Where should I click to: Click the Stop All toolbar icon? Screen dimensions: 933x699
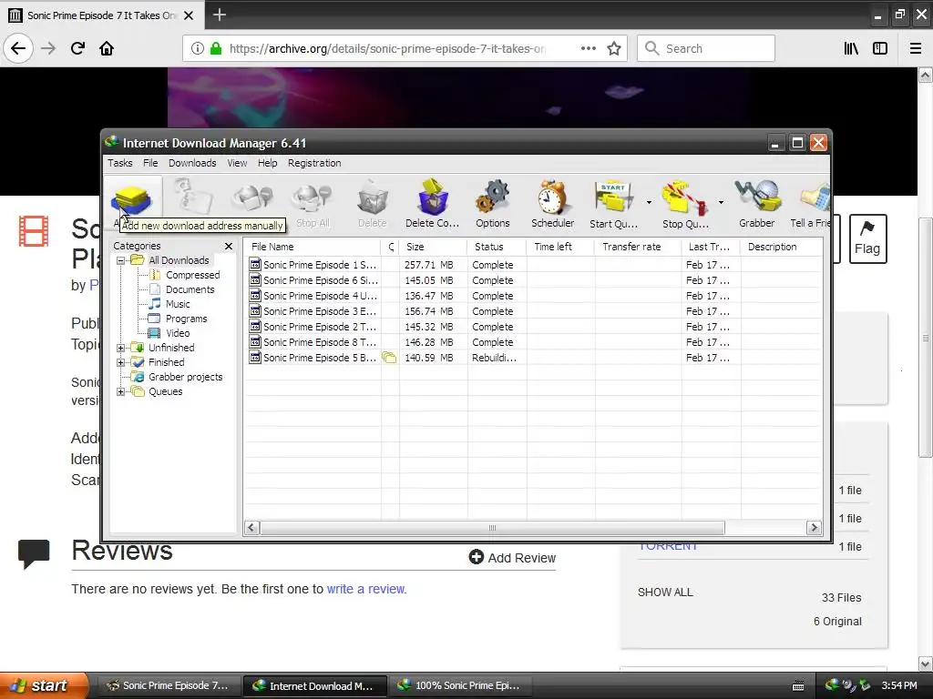pyautogui.click(x=313, y=204)
